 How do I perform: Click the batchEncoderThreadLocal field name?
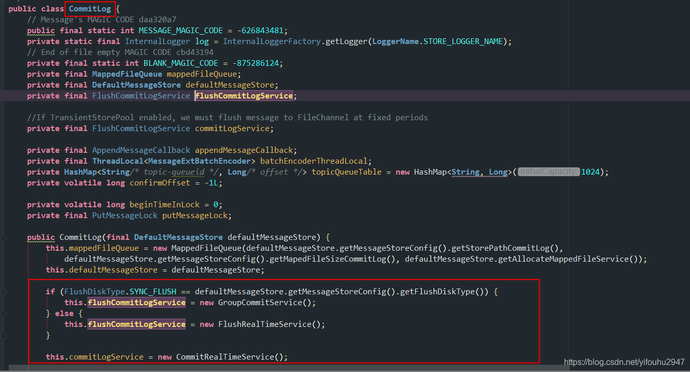314,161
